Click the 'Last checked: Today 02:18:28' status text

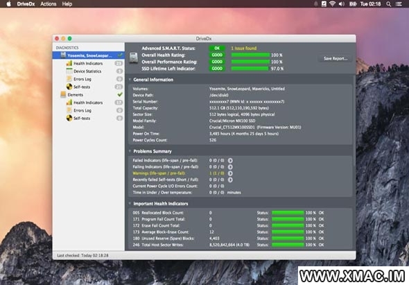coord(82,255)
